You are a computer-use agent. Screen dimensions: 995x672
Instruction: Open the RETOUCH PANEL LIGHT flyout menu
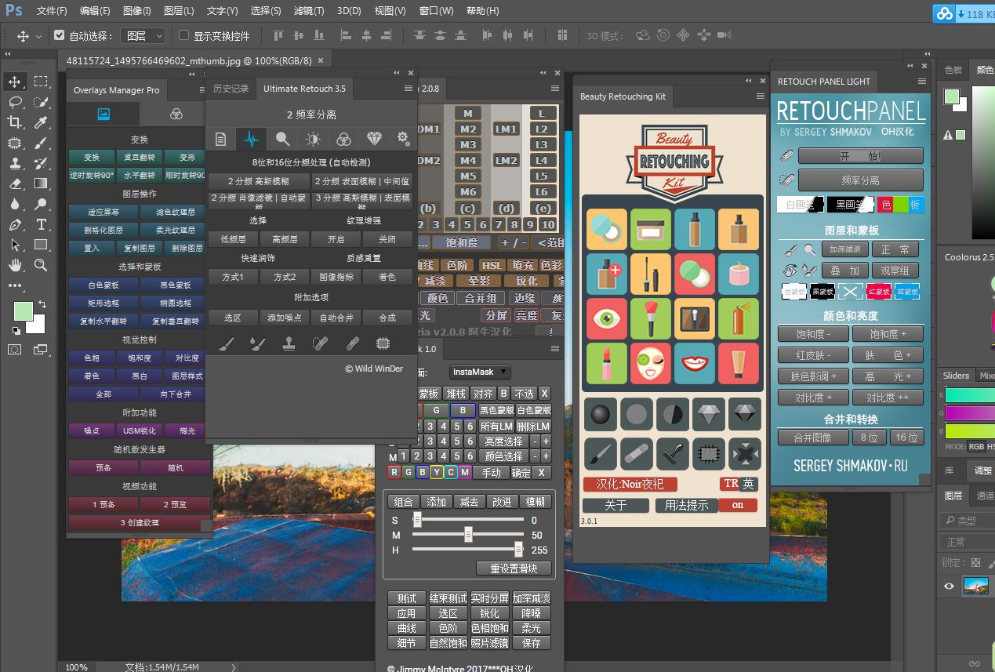[923, 82]
